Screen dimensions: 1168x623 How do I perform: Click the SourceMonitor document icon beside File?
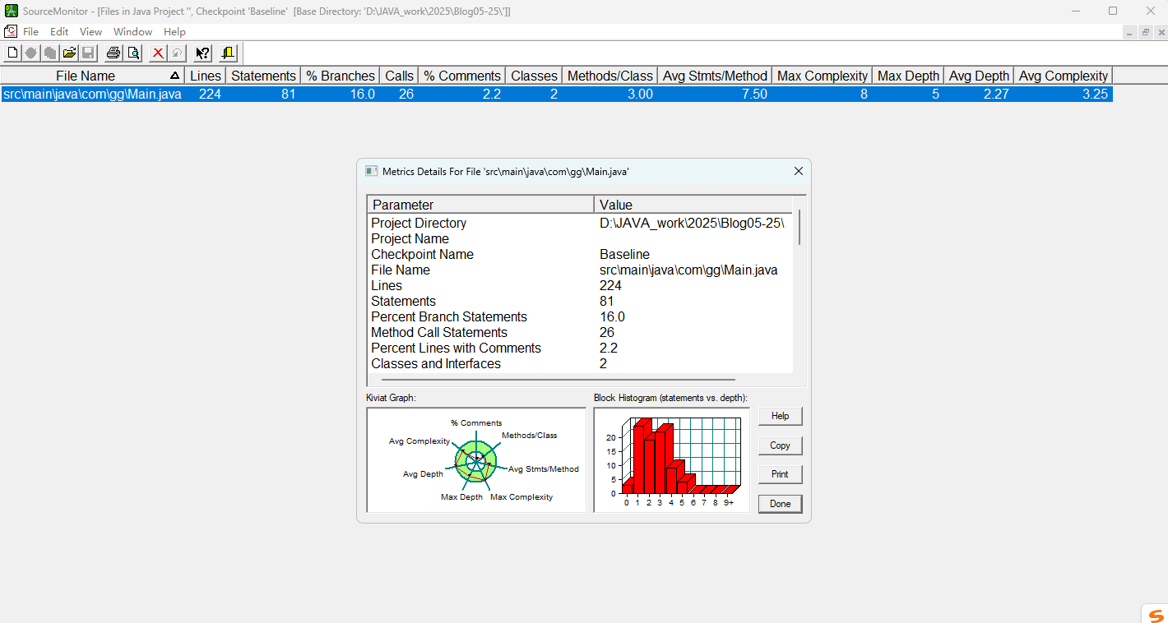[11, 31]
